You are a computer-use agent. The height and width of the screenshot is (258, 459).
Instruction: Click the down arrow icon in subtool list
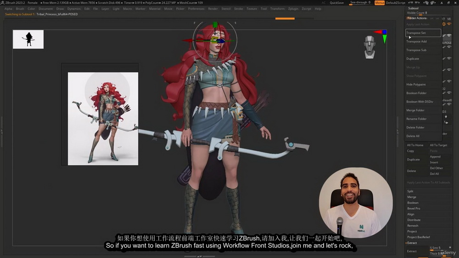[x=446, y=116]
